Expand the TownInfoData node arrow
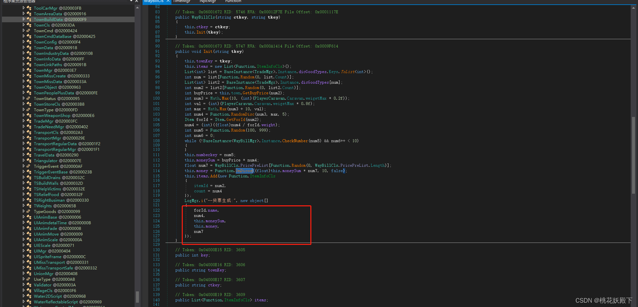Screen dimensions: 638x307 coord(24,59)
